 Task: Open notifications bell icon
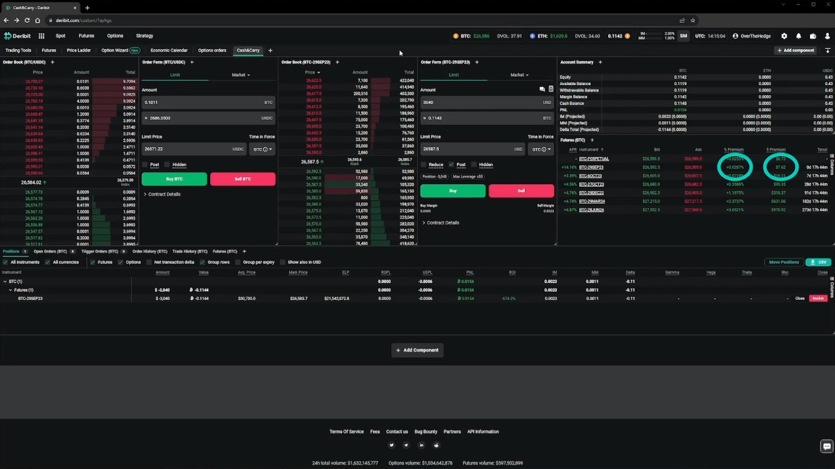pyautogui.click(x=798, y=36)
